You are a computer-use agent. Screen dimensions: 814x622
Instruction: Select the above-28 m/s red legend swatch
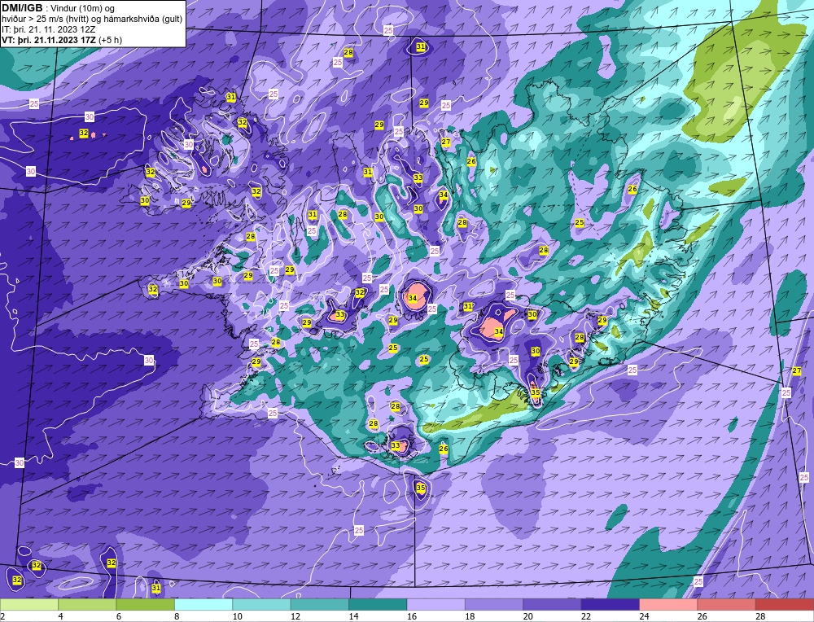tap(785, 605)
